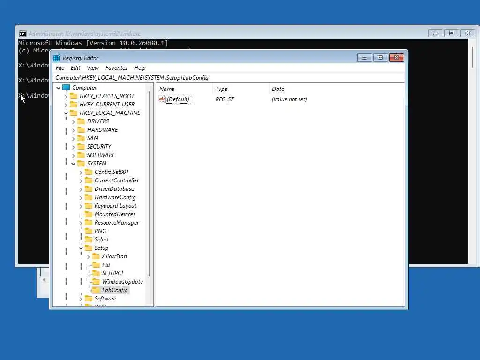
Task: Click the cmd.exe title bar icon
Action: point(22,34)
